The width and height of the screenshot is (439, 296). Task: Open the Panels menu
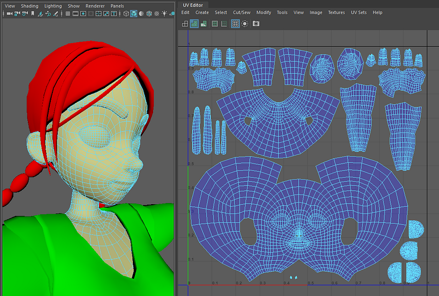[x=117, y=6]
